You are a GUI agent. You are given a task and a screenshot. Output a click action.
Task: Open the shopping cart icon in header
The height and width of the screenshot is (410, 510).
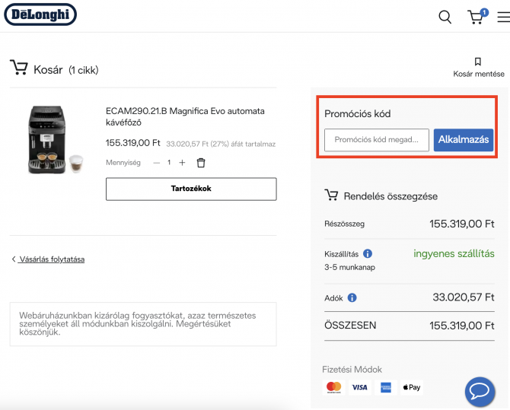(477, 17)
